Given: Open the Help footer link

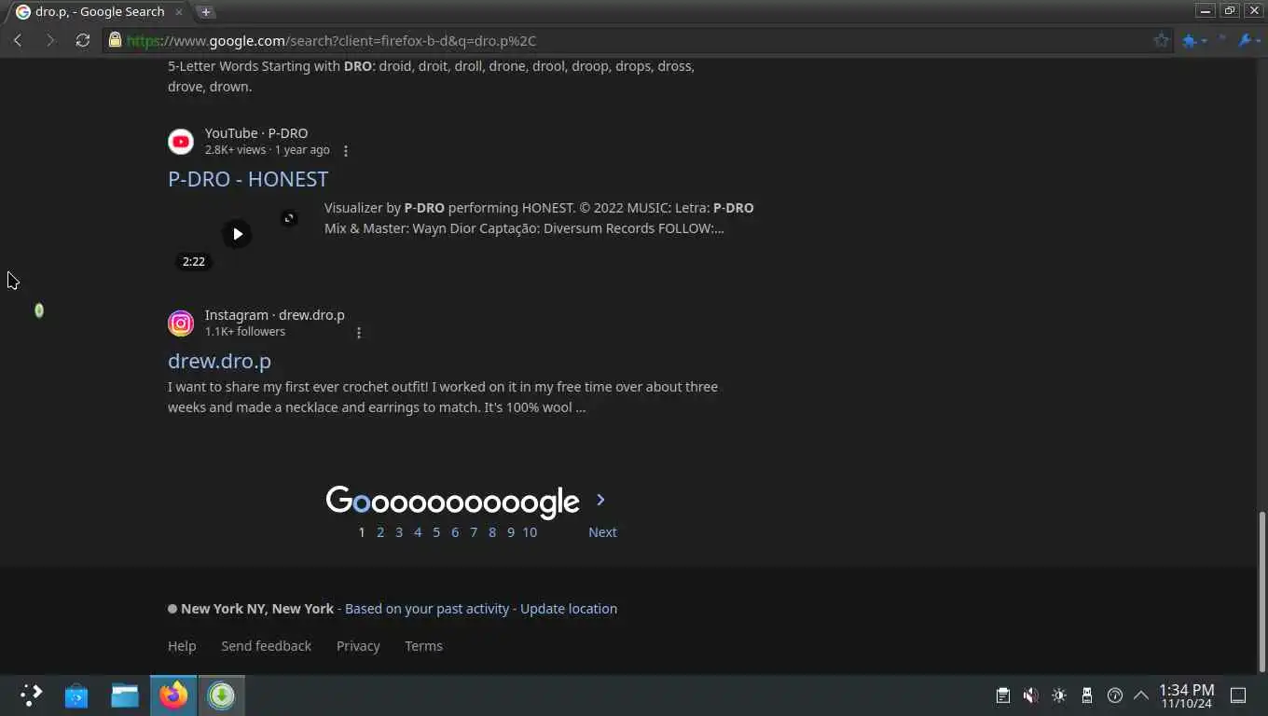Looking at the screenshot, I should 182,646.
